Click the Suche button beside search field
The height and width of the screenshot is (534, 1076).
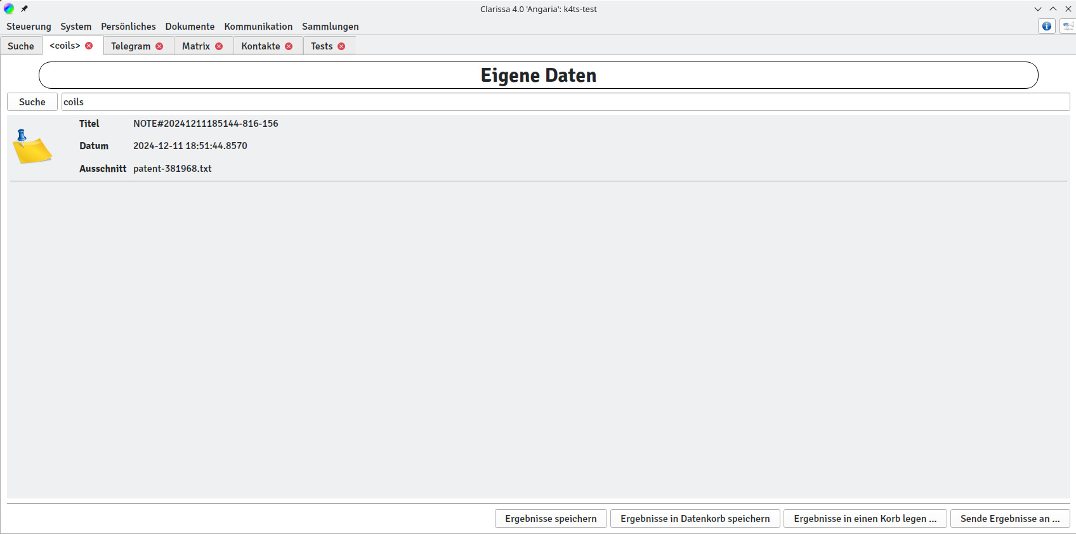(32, 102)
